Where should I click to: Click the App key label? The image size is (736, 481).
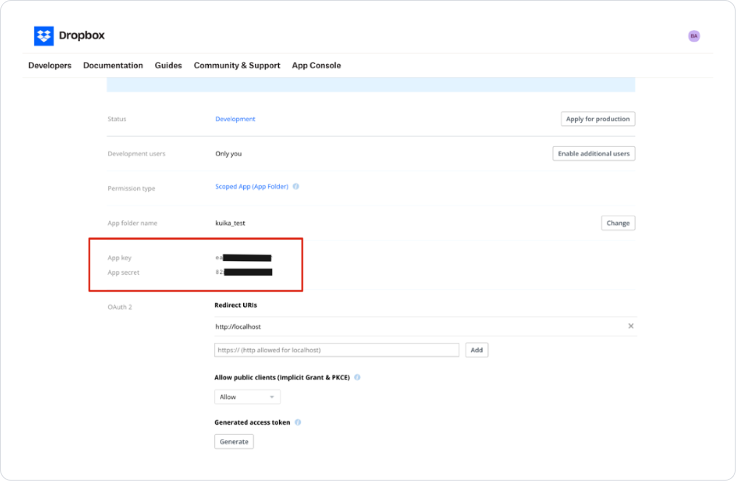119,258
